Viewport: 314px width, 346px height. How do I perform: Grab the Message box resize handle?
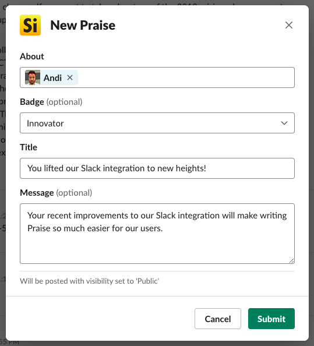pyautogui.click(x=291, y=260)
